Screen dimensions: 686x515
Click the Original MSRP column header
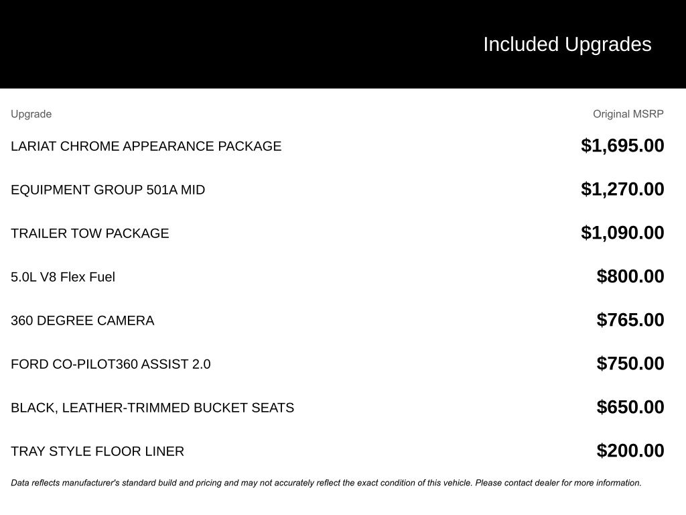point(628,114)
